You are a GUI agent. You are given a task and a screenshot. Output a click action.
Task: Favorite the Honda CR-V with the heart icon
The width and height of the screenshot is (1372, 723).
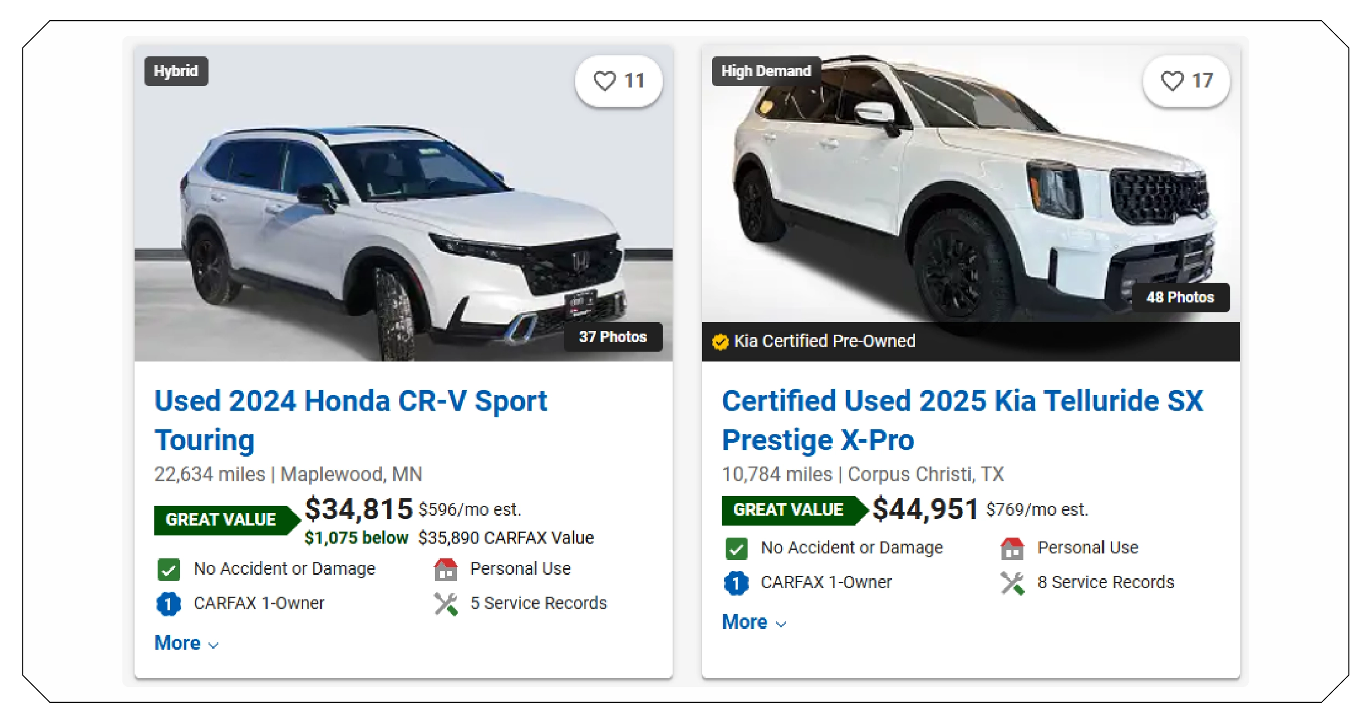(605, 81)
